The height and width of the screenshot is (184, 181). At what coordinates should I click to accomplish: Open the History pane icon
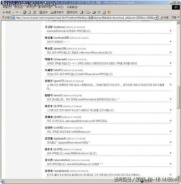pos(82,12)
